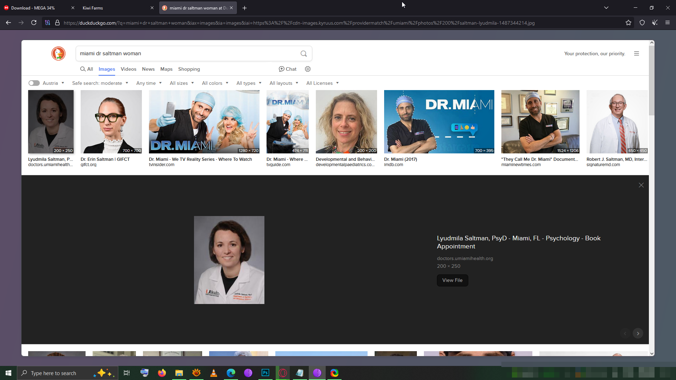The width and height of the screenshot is (676, 380).
Task: Click the Developmental and Behavi... thumbnail
Action: (346, 122)
